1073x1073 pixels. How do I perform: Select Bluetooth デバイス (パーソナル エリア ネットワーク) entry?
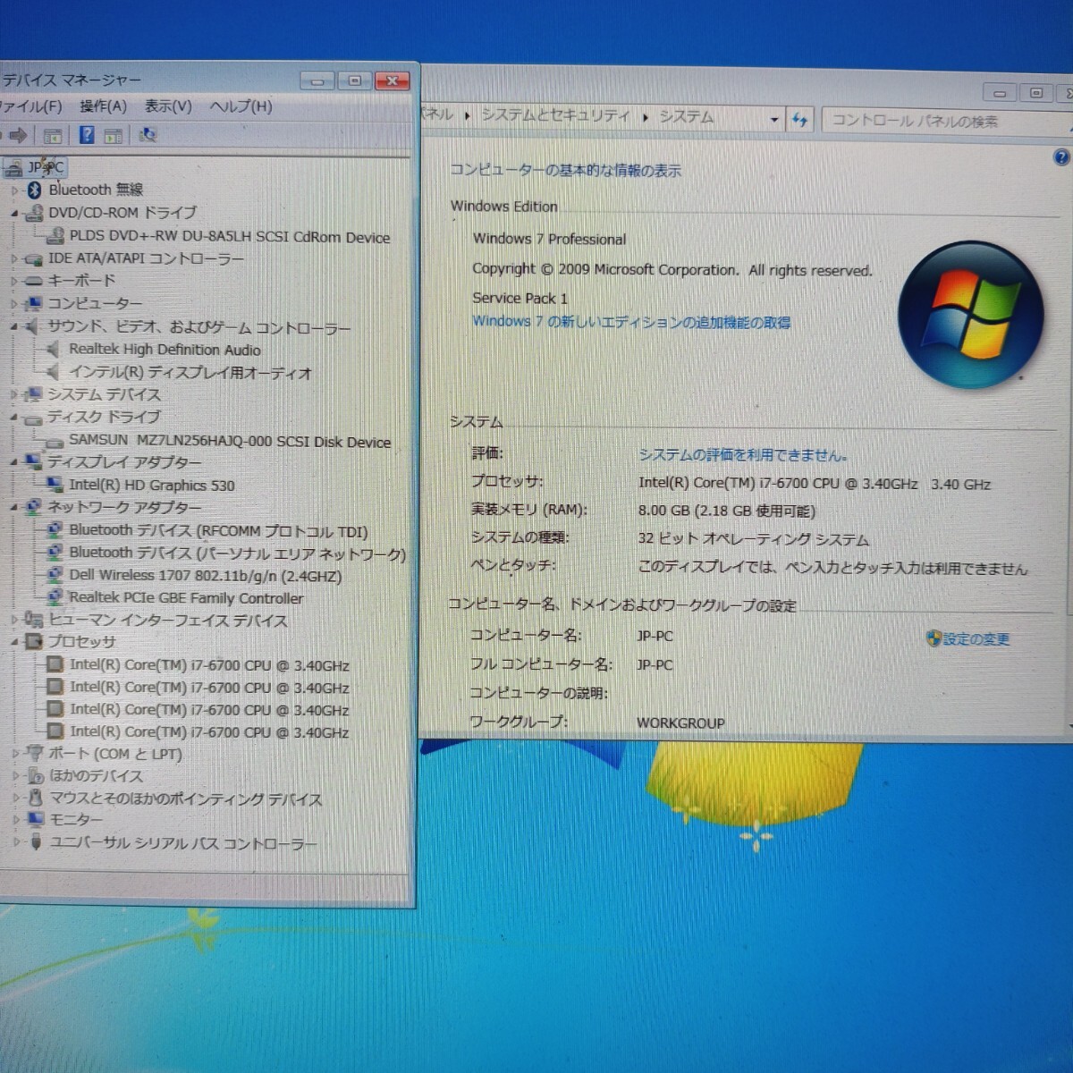click(237, 553)
